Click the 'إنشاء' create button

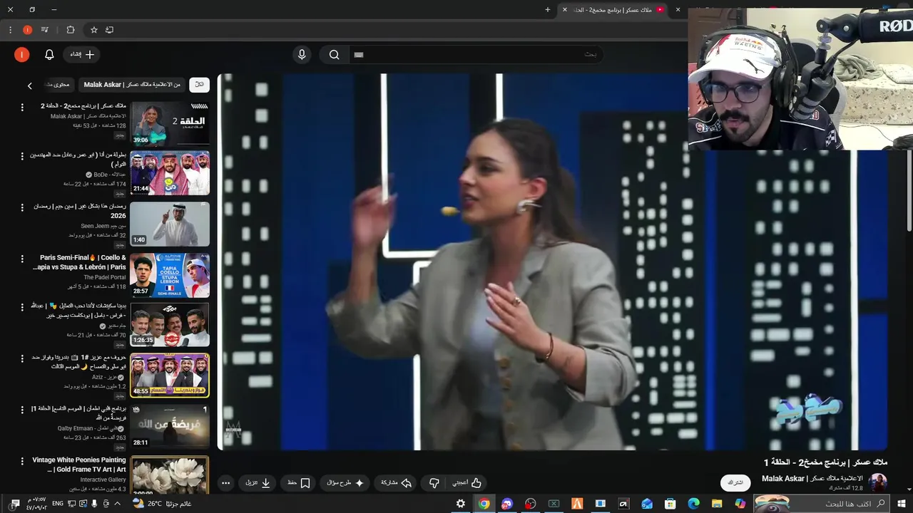[82, 54]
